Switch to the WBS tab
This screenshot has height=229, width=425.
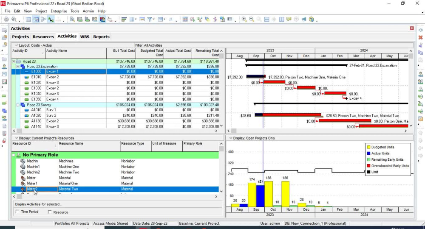click(x=85, y=37)
